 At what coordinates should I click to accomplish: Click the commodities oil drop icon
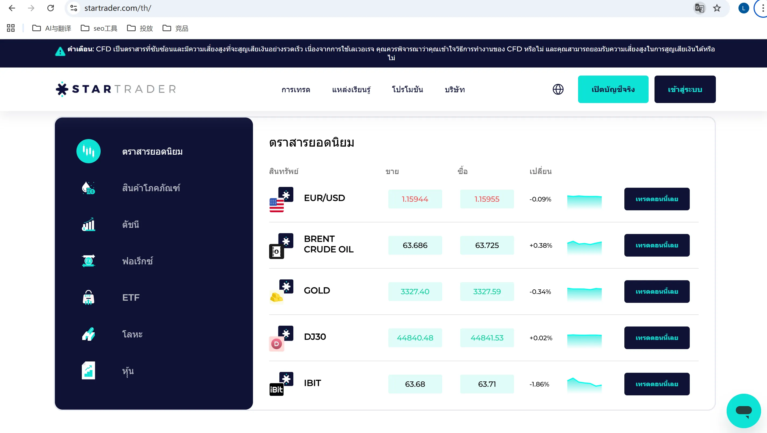[89, 188]
